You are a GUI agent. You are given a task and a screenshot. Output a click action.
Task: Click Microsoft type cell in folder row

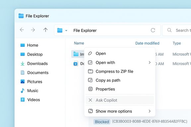(x=182, y=54)
